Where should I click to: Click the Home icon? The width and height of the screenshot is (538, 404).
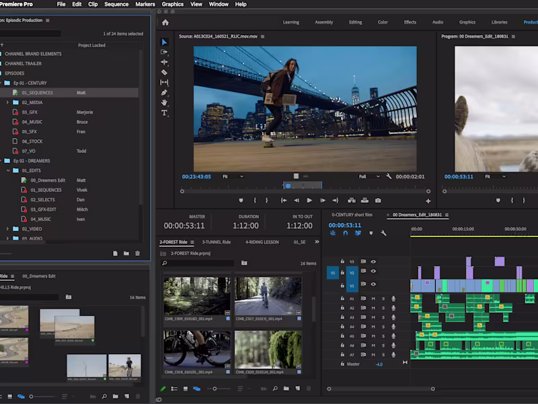tap(165, 22)
